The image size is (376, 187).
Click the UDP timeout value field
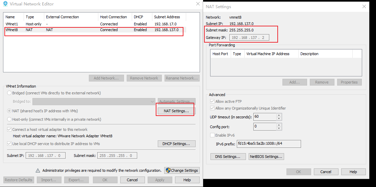(265, 117)
